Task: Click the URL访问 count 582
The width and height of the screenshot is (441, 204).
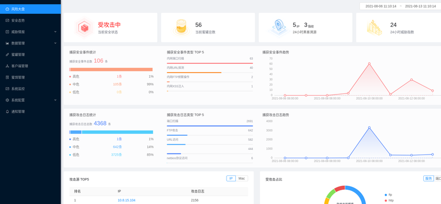Action: pos(250,140)
